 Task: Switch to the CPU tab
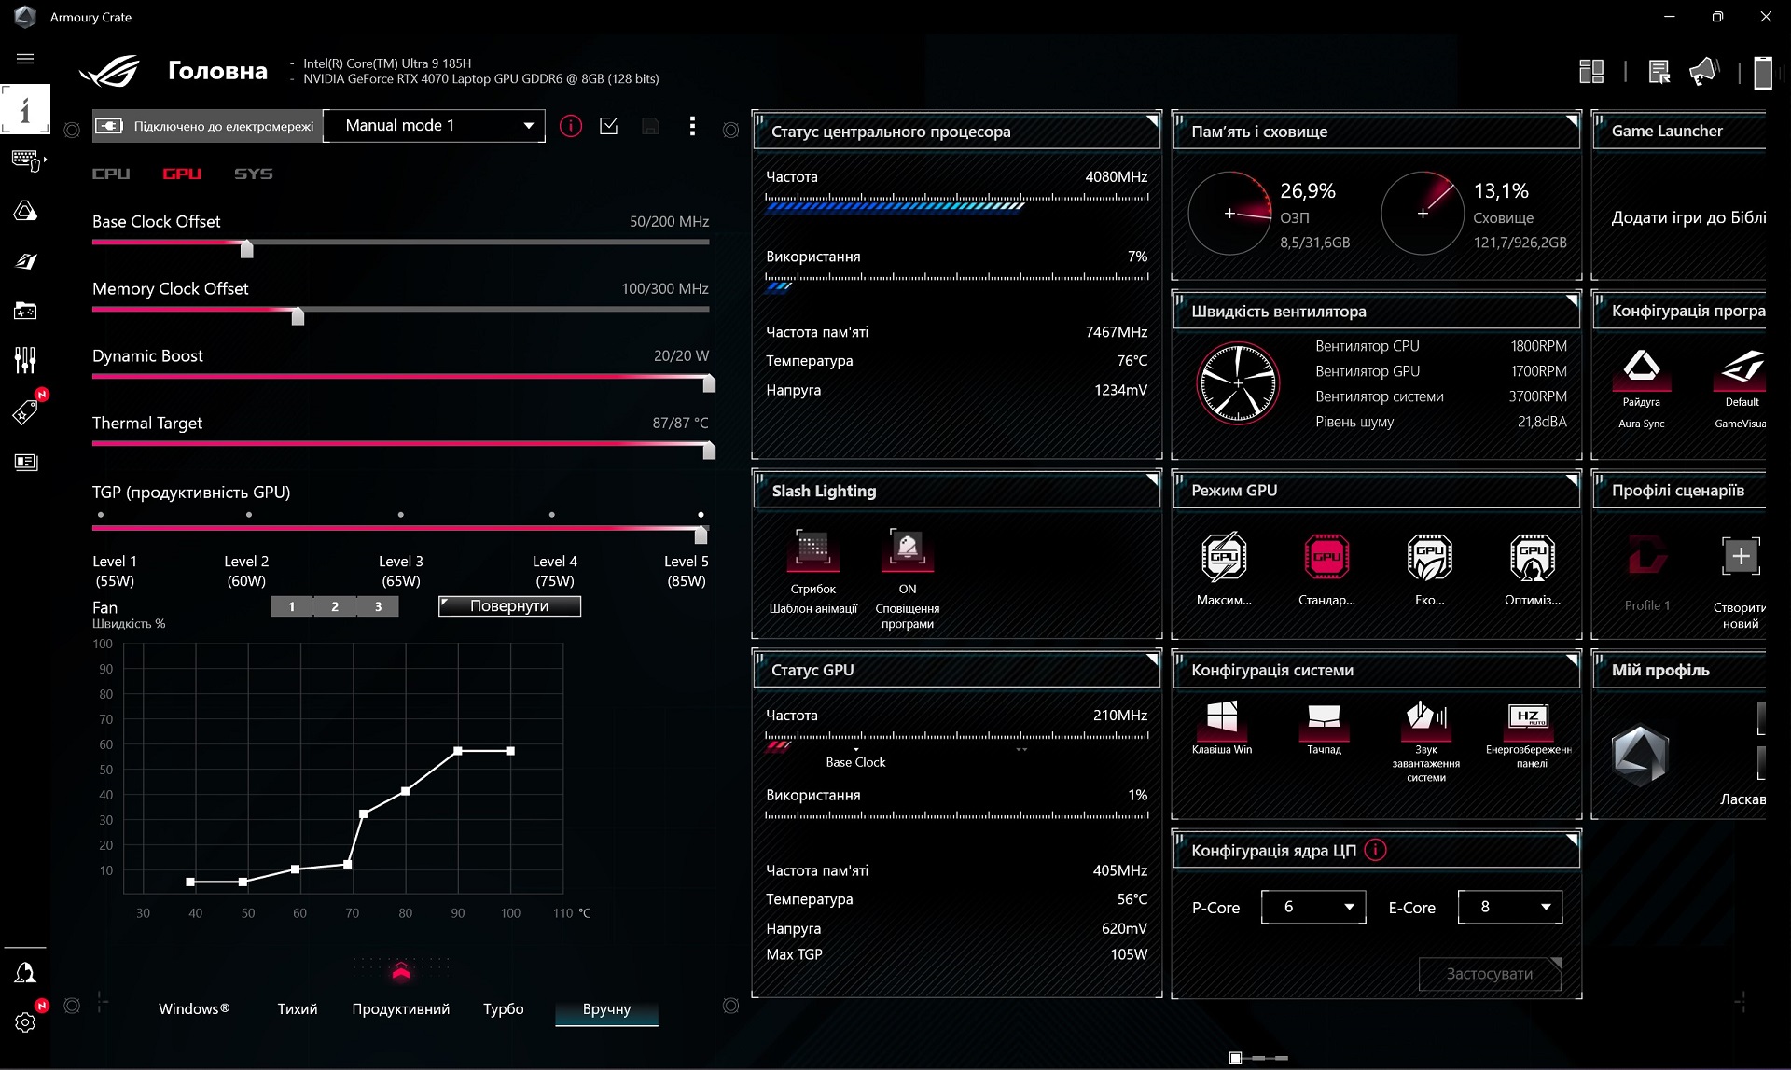click(x=111, y=174)
